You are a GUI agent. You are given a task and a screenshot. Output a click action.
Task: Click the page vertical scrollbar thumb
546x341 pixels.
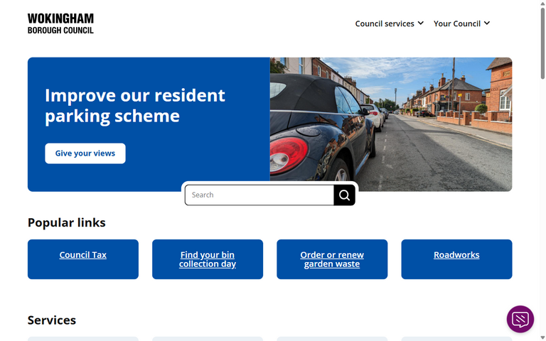(x=542, y=43)
